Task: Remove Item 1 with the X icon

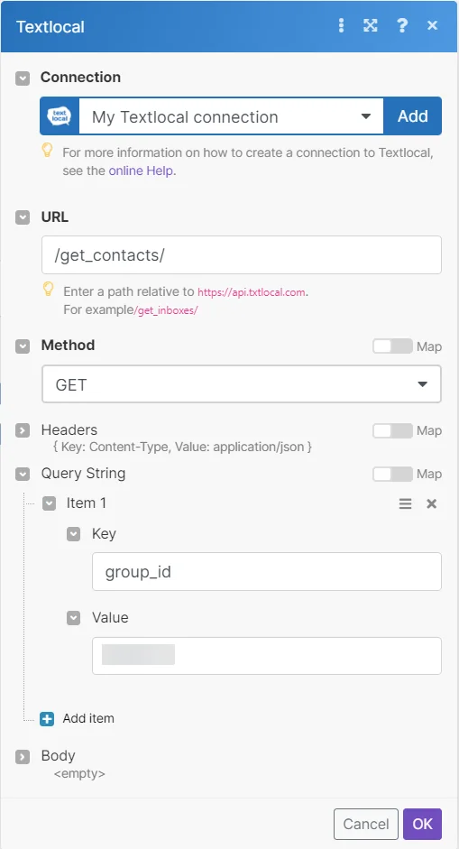Action: pyautogui.click(x=431, y=504)
